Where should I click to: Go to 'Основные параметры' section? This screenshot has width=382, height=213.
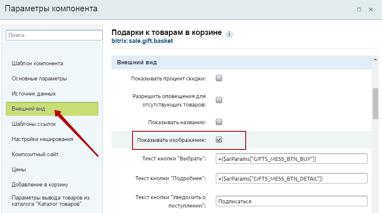click(x=39, y=79)
